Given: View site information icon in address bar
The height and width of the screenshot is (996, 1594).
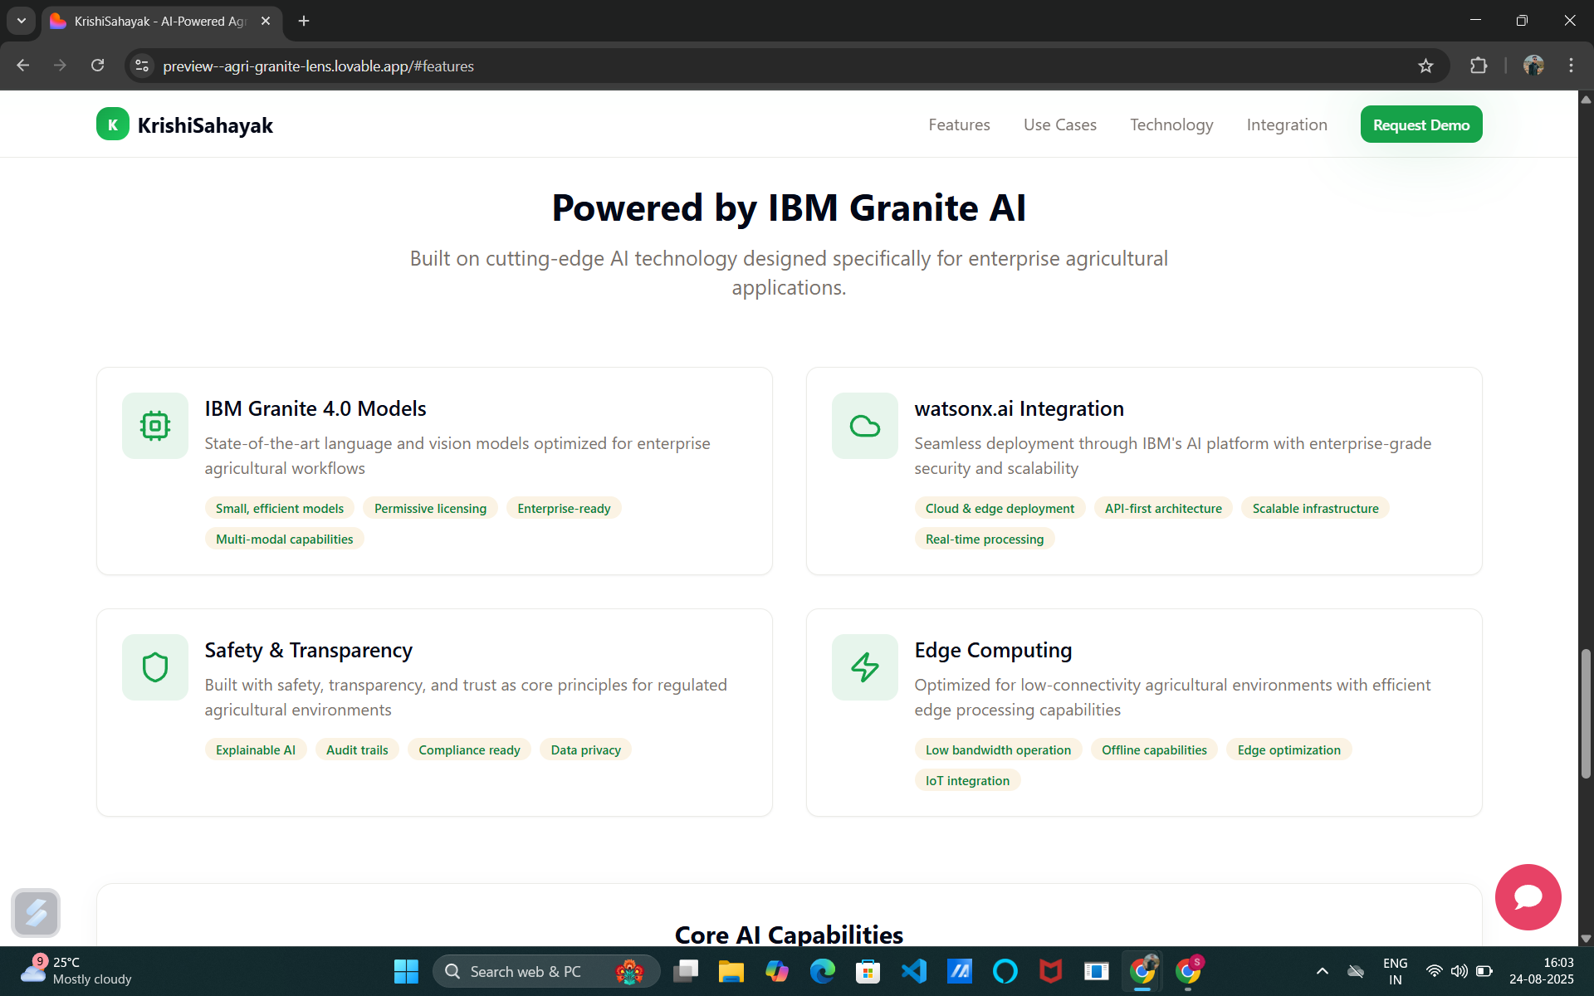Looking at the screenshot, I should 142,66.
